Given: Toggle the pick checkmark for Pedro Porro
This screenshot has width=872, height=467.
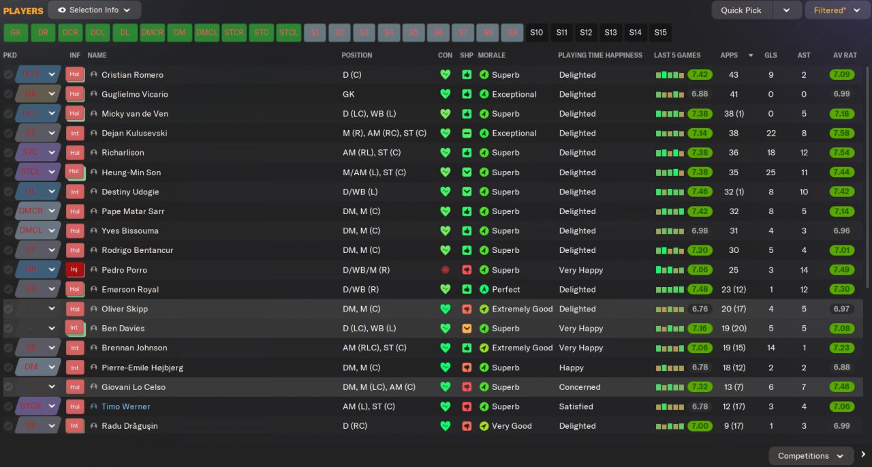Looking at the screenshot, I should pos(8,270).
